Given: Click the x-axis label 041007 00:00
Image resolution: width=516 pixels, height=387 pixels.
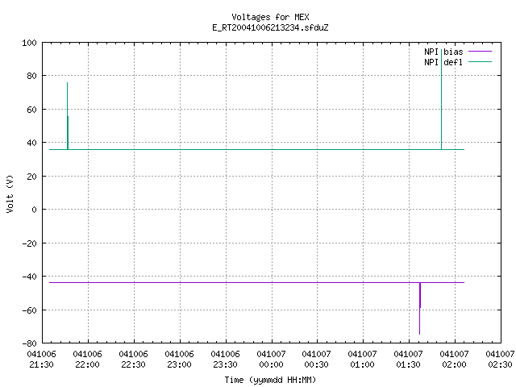Looking at the screenshot, I should [x=271, y=360].
